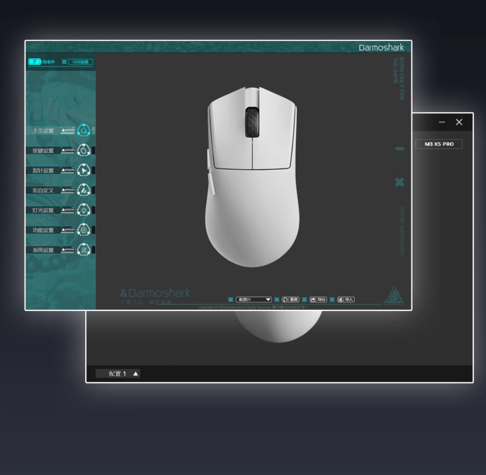Click the white mouse image in front window
This screenshot has width=486, height=475.
[x=252, y=177]
